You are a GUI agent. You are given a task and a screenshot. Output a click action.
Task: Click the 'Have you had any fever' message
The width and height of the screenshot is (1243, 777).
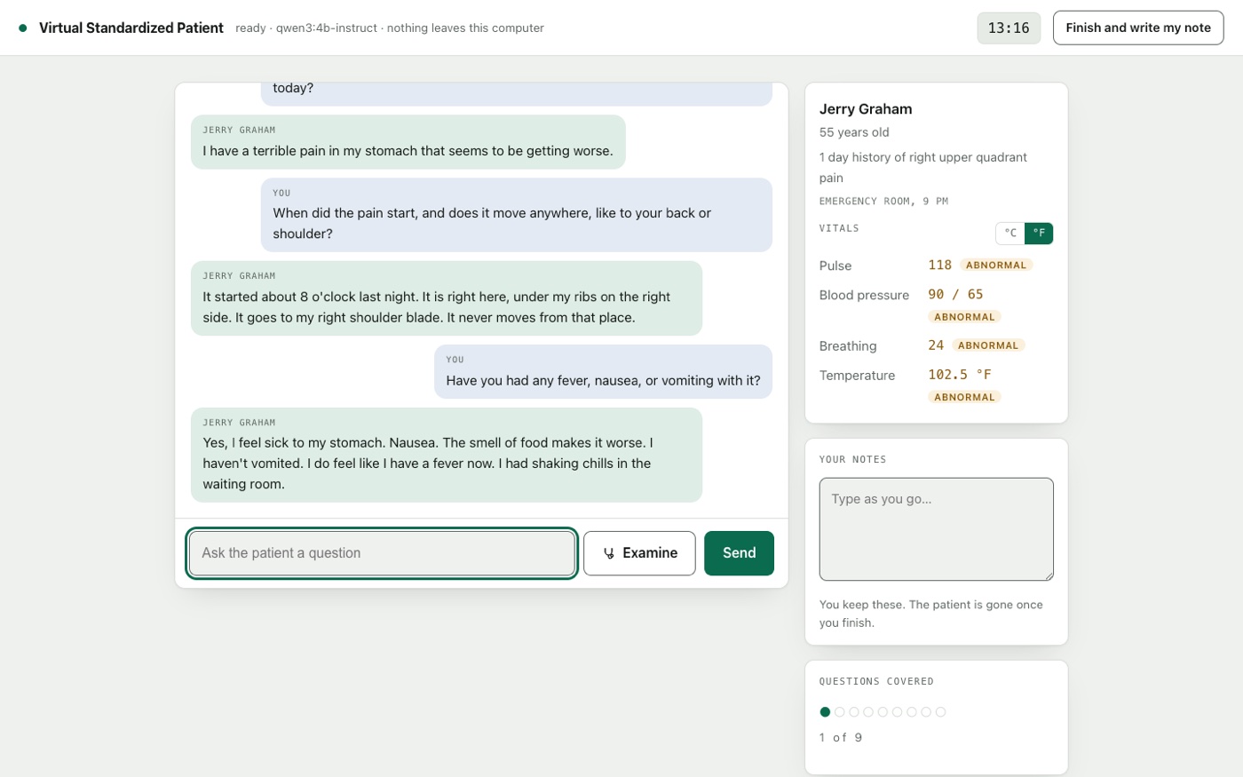coord(603,372)
